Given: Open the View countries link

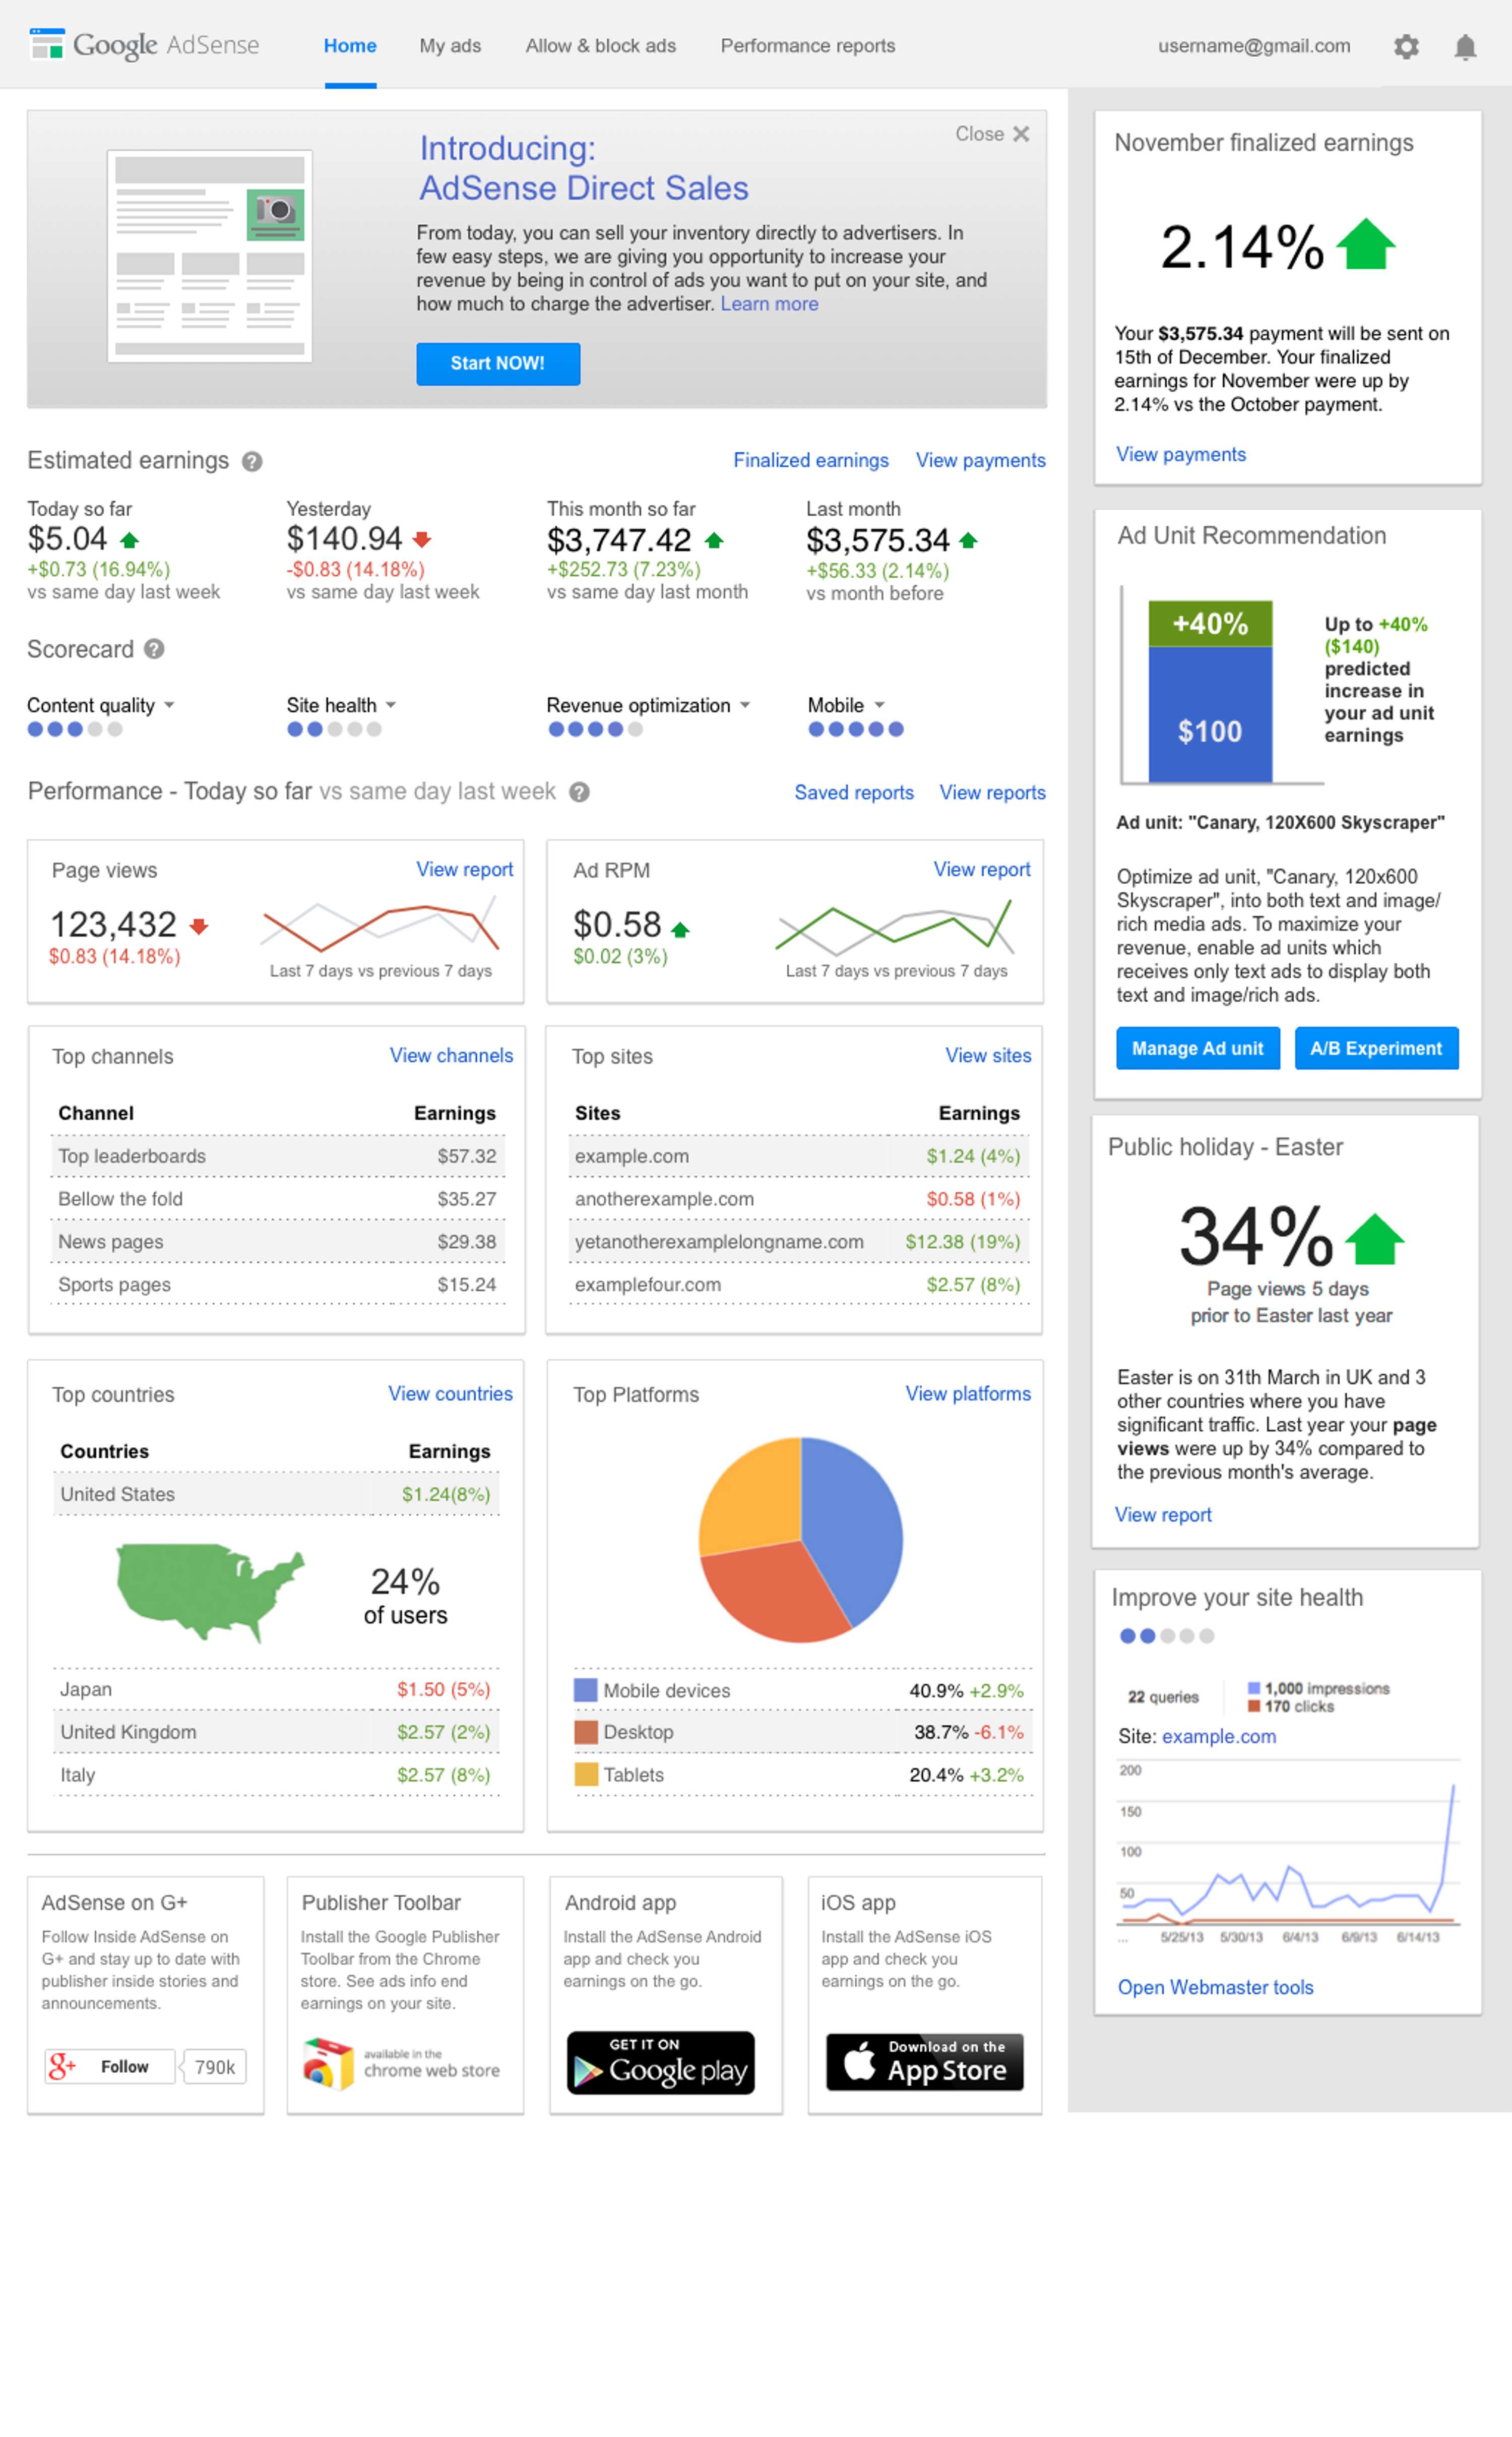Looking at the screenshot, I should click(x=450, y=1393).
